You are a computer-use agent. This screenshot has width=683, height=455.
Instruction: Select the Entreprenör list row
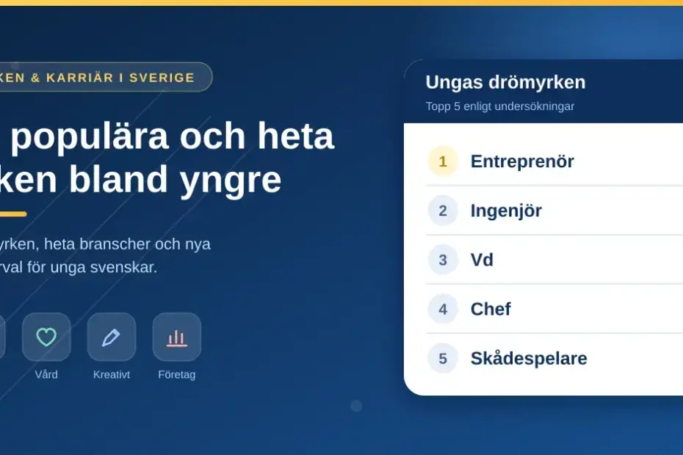click(x=554, y=161)
